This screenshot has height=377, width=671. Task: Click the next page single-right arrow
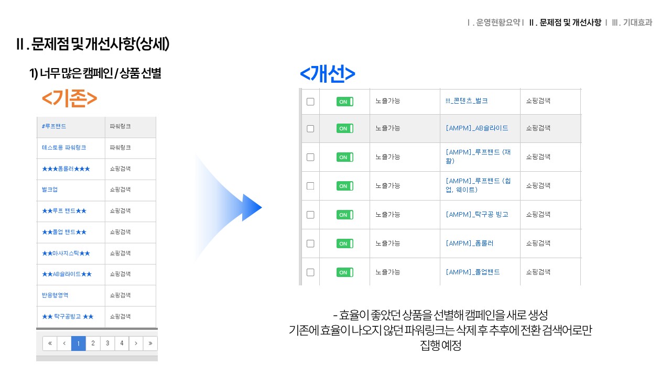point(136,343)
